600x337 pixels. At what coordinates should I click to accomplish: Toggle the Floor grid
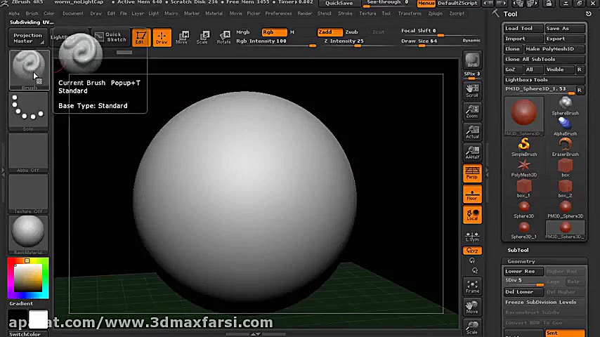pyautogui.click(x=472, y=194)
